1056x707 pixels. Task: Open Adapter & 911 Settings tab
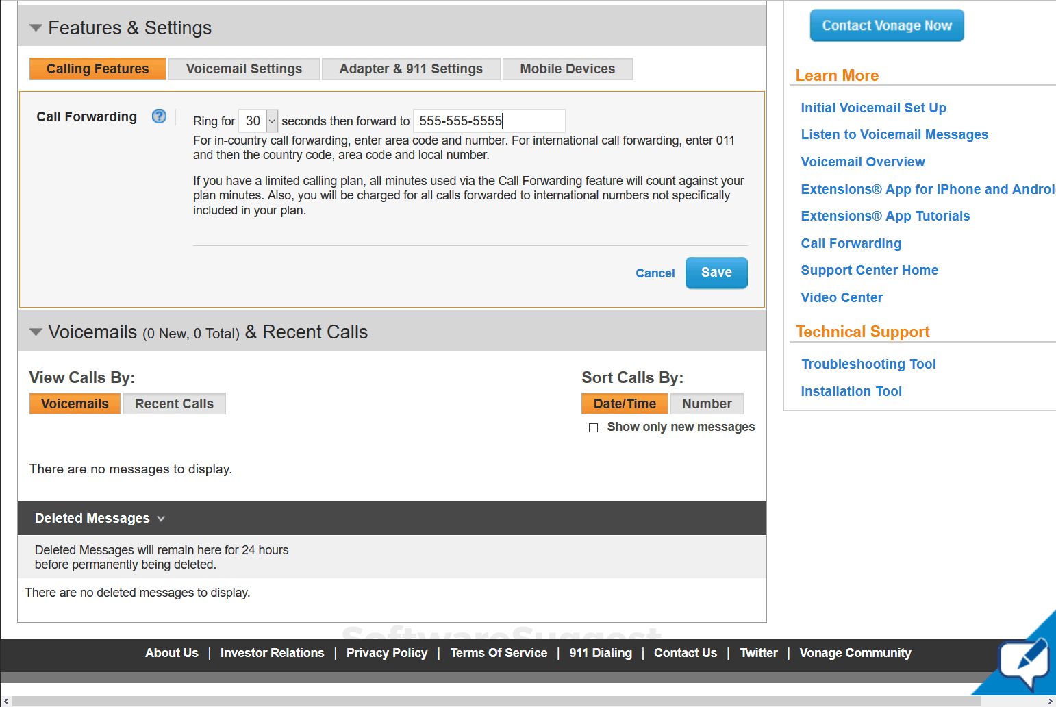pyautogui.click(x=411, y=69)
